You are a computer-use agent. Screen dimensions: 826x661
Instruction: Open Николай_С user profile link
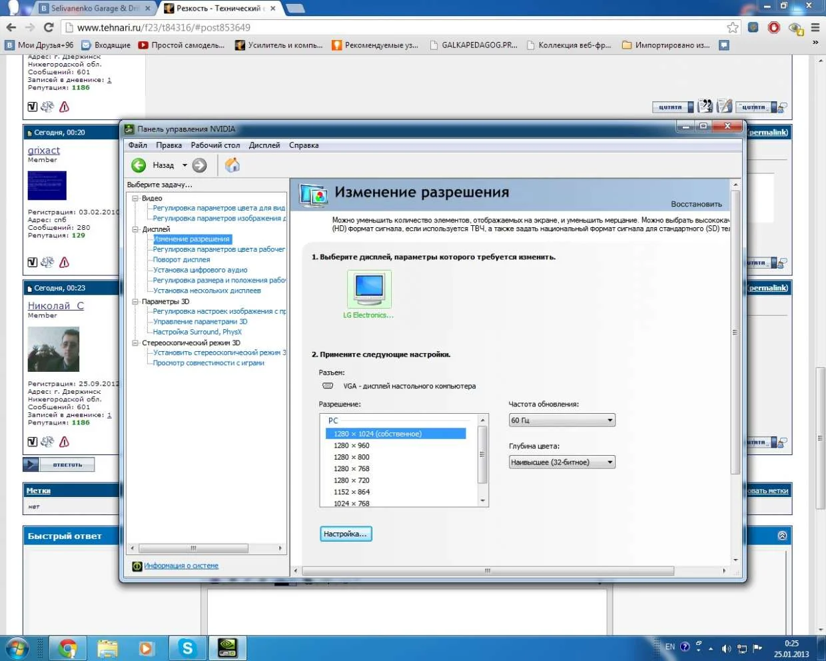(56, 306)
